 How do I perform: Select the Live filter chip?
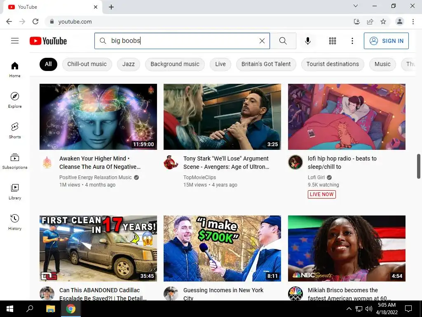pyautogui.click(x=220, y=64)
